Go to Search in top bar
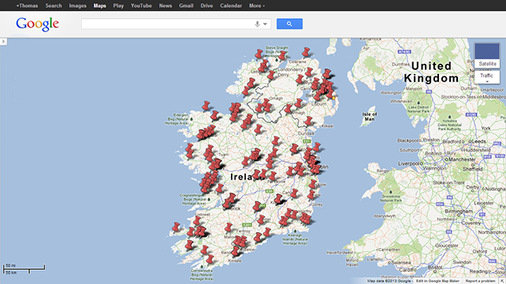506x284 pixels. point(54,6)
